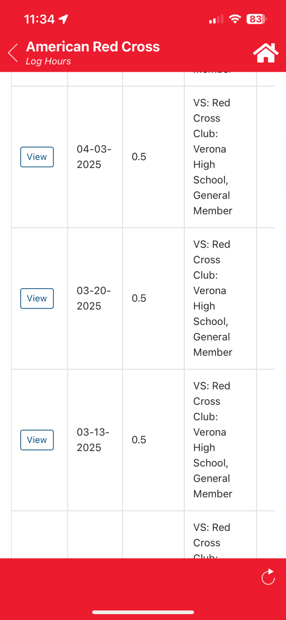Tap the home icon in header

[266, 53]
